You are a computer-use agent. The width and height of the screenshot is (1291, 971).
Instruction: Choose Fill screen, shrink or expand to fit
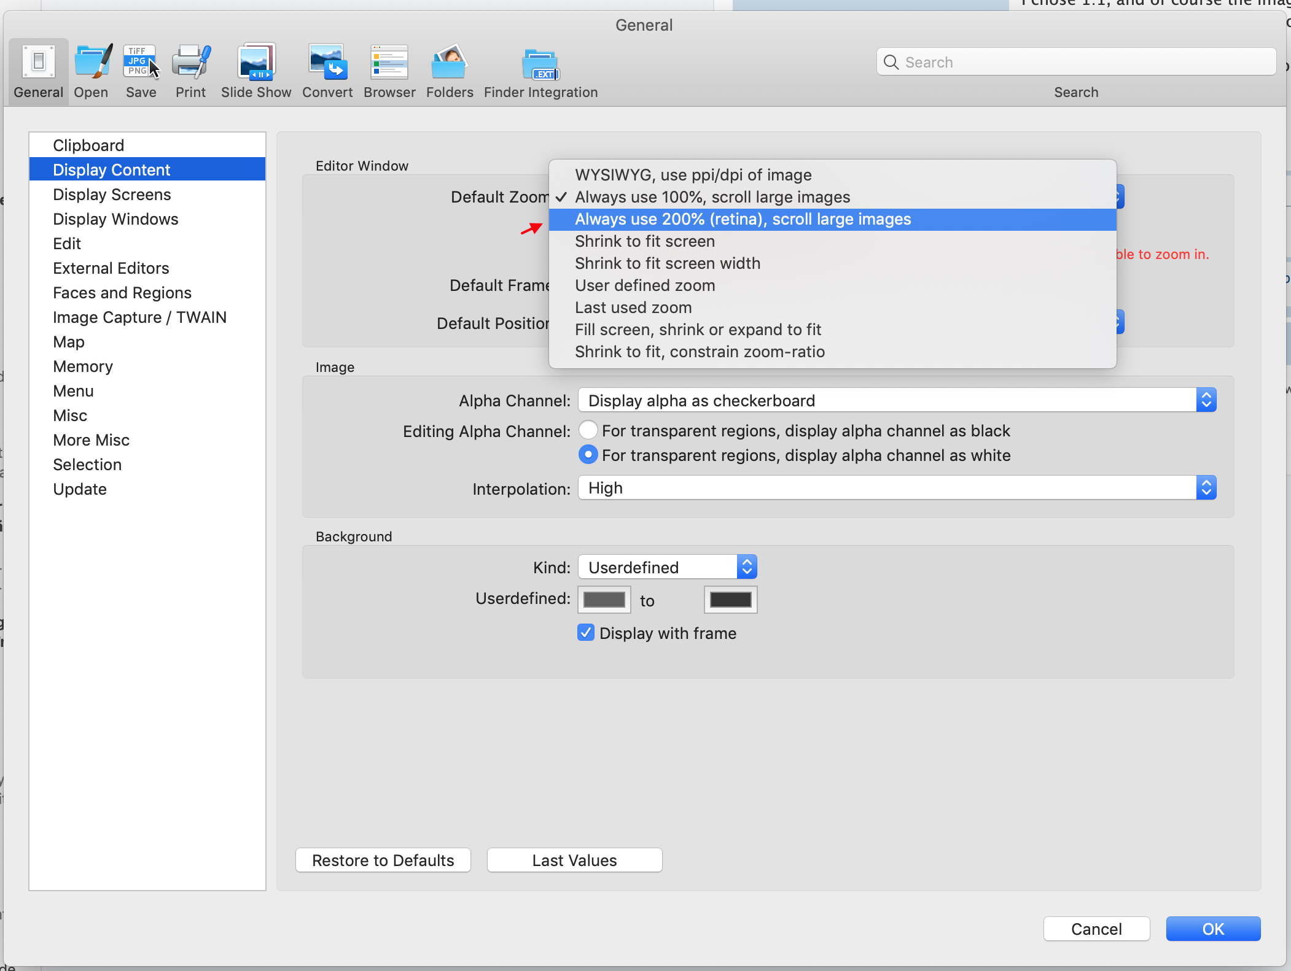click(833, 330)
